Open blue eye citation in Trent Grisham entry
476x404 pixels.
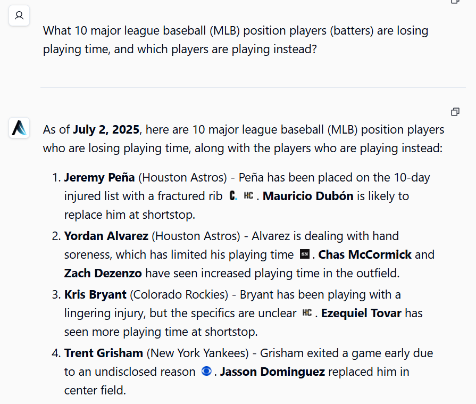206,371
